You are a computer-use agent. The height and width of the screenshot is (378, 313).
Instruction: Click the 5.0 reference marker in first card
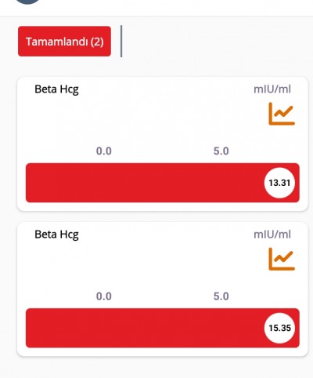pos(221,151)
